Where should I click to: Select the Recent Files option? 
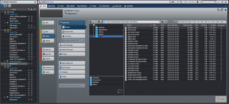pos(73,32)
